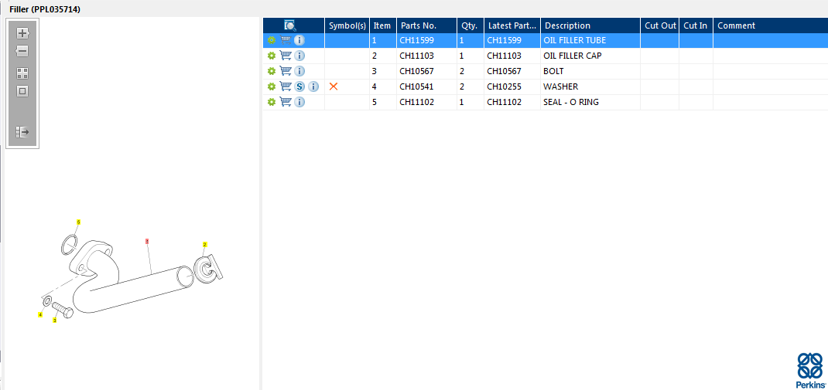Click the SEAL - O RING description
Viewport: 828px width, 390px height.
(x=571, y=102)
